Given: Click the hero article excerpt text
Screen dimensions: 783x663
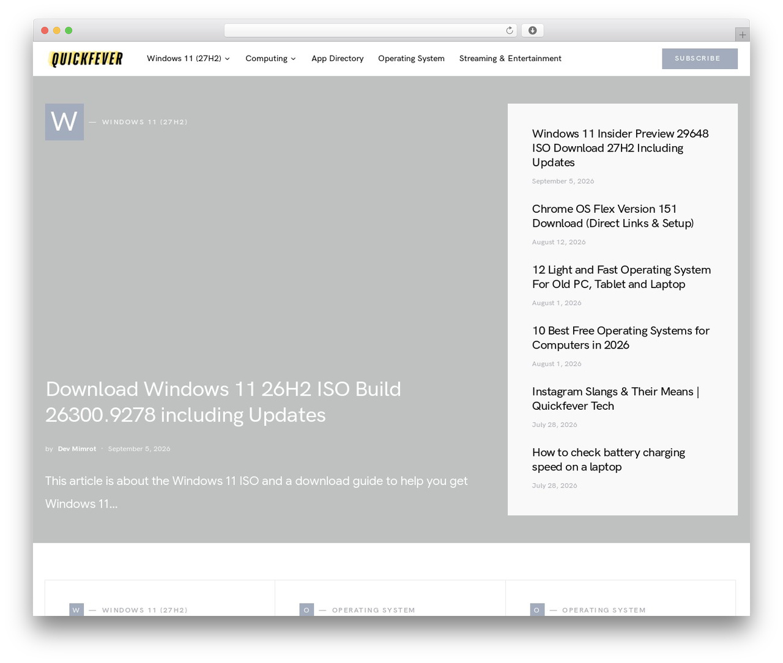Looking at the screenshot, I should tap(256, 492).
